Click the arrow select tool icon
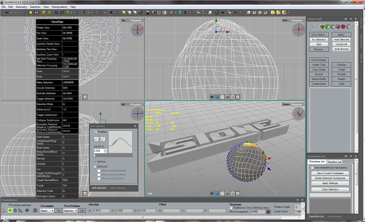The height and width of the screenshot is (222, 365). 4,210
